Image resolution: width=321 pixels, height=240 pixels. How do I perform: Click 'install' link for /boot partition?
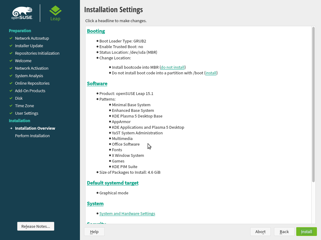click(x=211, y=73)
